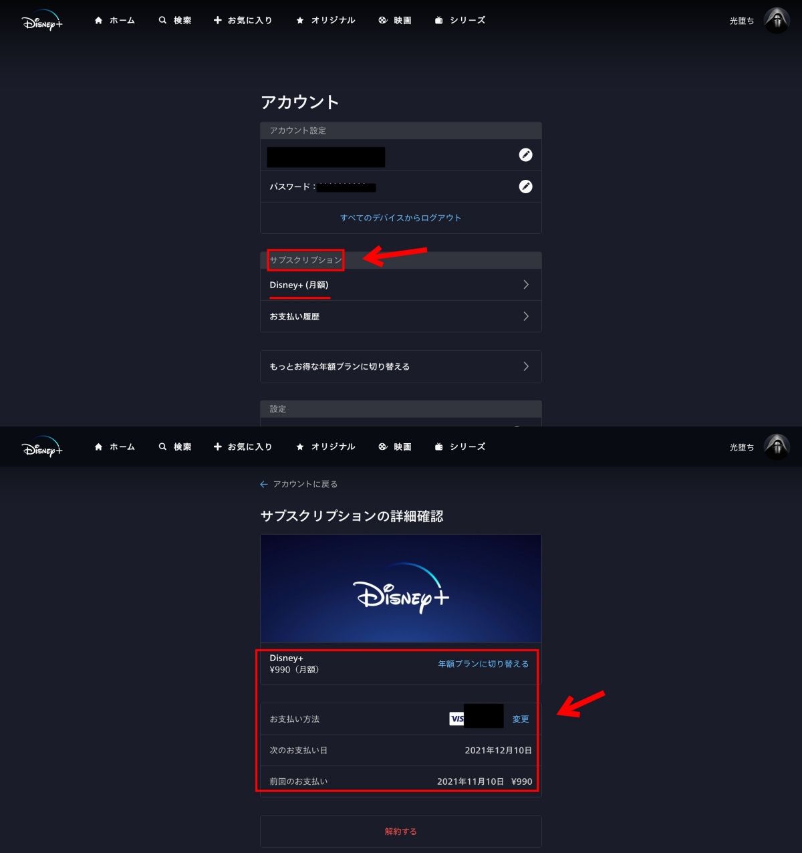Open ホーム in the subscription details page navigation

click(x=114, y=447)
